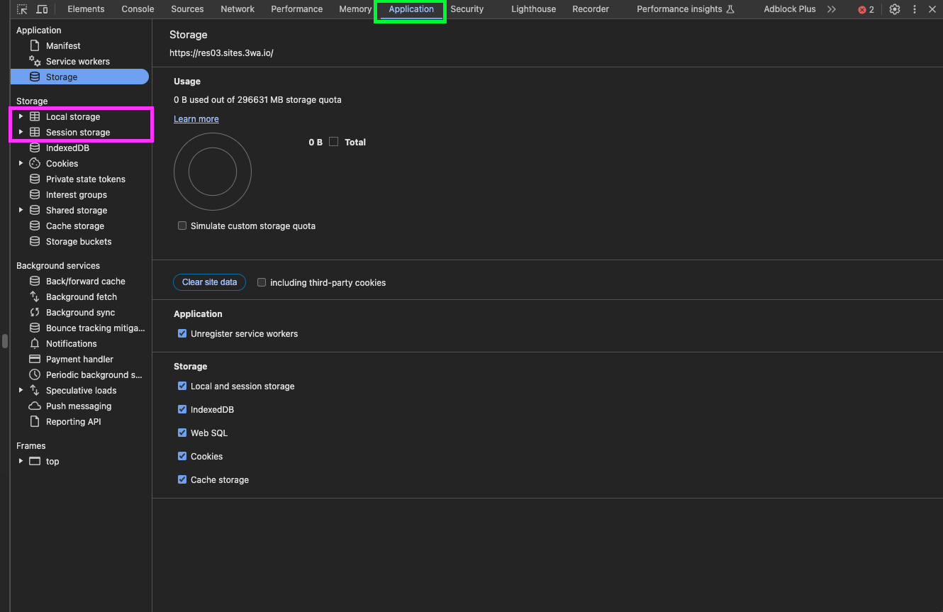Check including third-party cookies option
This screenshot has width=943, height=612.
click(x=262, y=283)
